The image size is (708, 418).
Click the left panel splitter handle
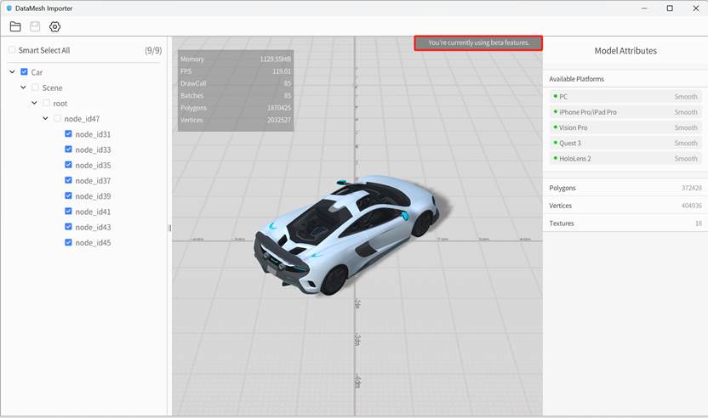169,228
